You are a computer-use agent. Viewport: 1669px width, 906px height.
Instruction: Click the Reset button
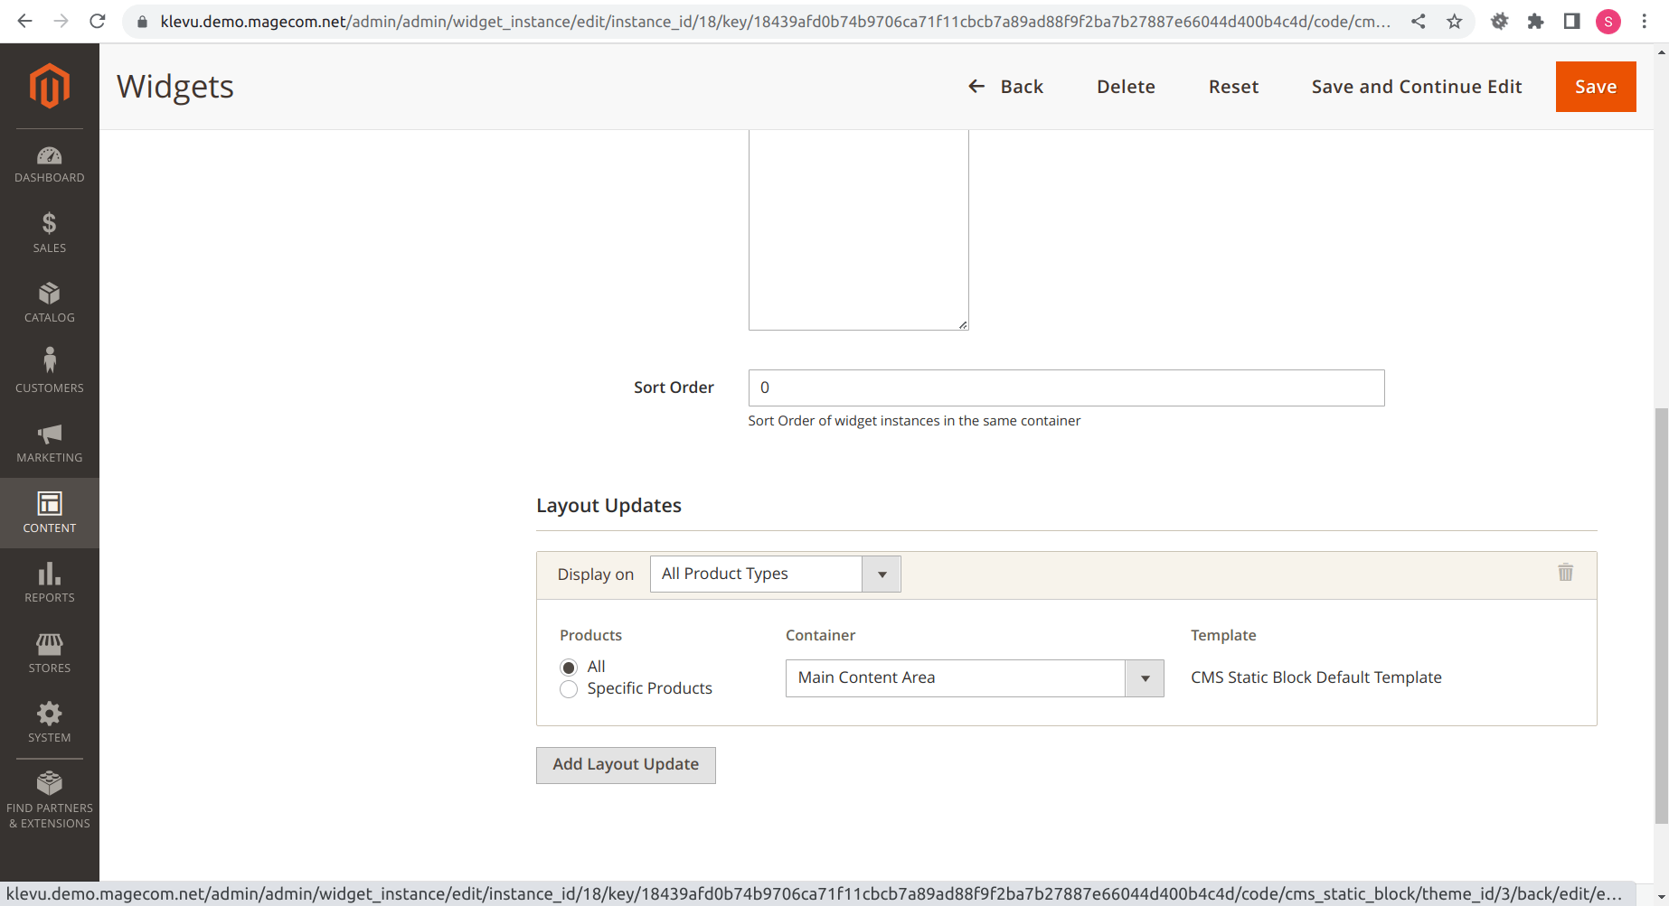[x=1233, y=87]
